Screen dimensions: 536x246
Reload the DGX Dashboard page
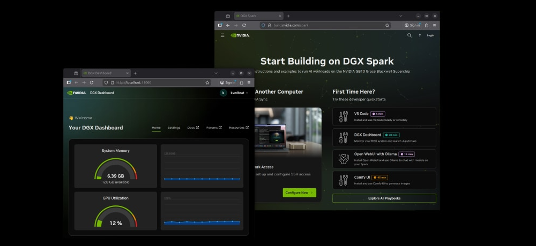point(92,82)
